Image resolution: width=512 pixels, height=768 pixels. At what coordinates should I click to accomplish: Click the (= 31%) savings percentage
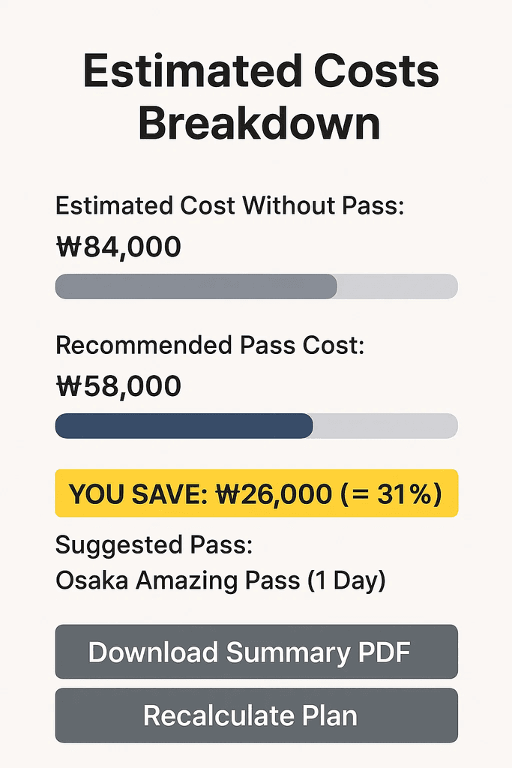(392, 493)
